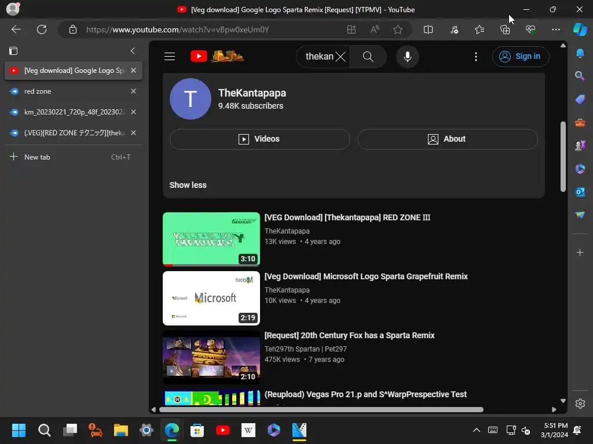The height and width of the screenshot is (444, 593).
Task: Collapse the channel card with Show less
Action: coord(188,185)
